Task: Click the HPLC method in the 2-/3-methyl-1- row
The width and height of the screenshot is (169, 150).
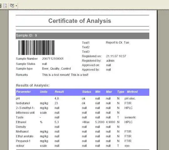Action: tap(128, 108)
